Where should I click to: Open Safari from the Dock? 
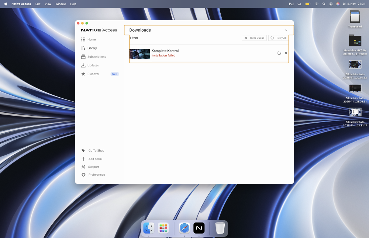coord(184,228)
